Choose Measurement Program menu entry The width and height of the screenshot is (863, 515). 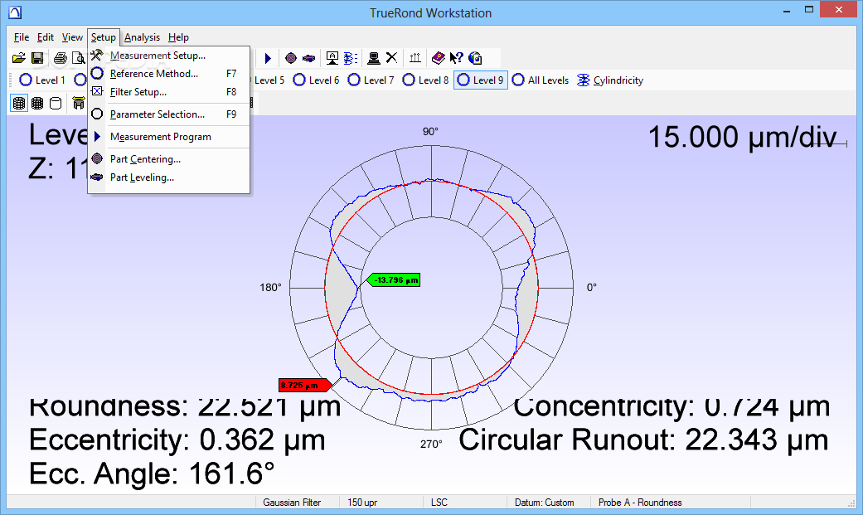pyautogui.click(x=169, y=137)
